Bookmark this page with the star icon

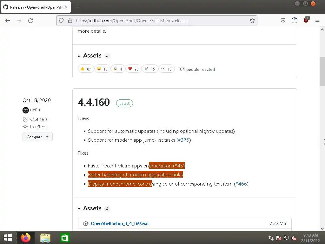point(252,20)
